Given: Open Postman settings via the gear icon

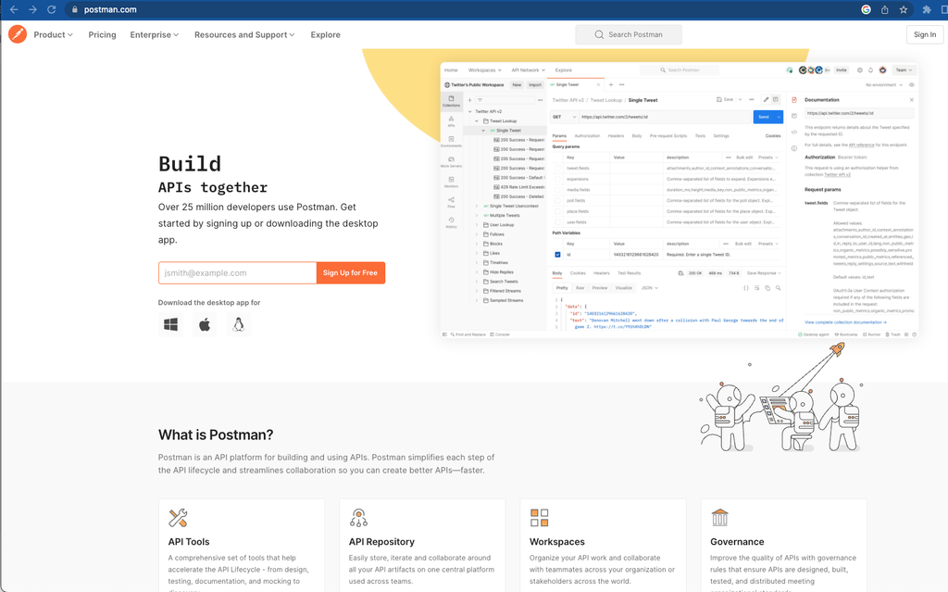Looking at the screenshot, I should [x=860, y=70].
